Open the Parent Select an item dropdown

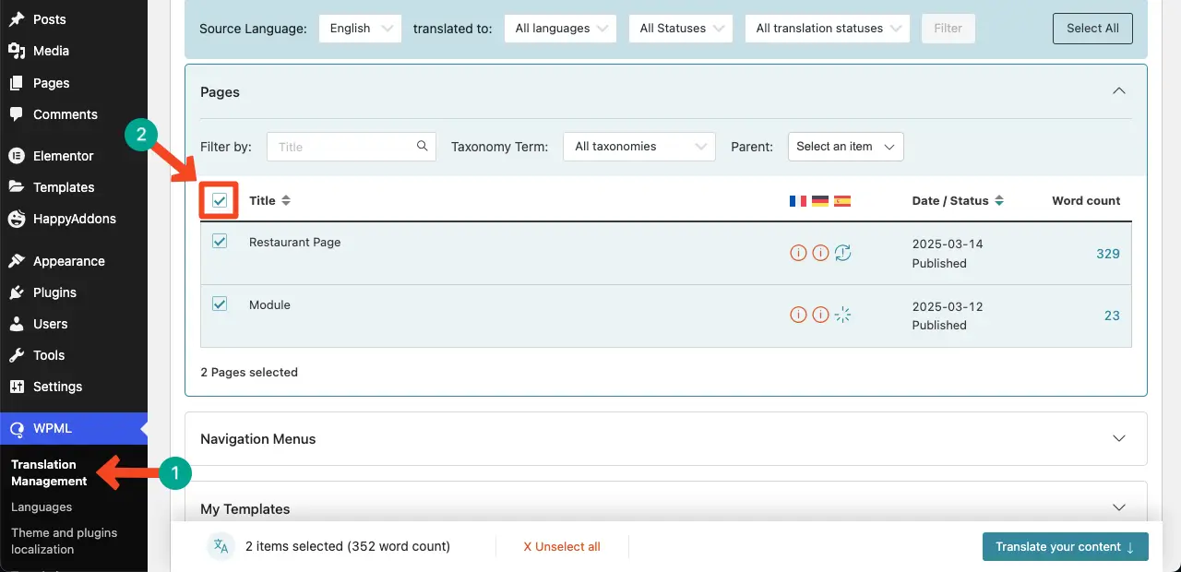(x=846, y=146)
